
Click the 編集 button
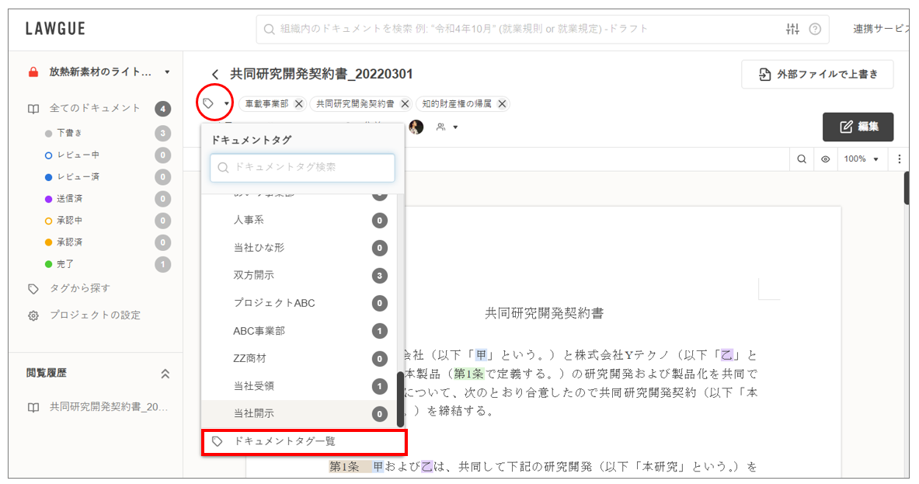click(858, 127)
